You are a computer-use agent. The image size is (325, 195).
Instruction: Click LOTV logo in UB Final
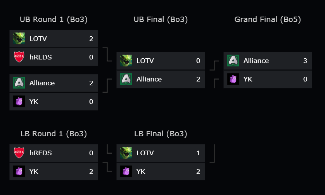pos(126,61)
